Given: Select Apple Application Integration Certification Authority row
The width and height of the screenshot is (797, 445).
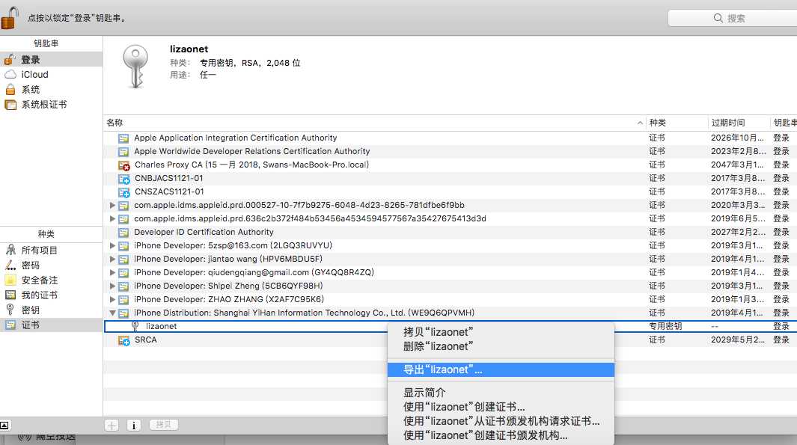Looking at the screenshot, I should 450,138.
